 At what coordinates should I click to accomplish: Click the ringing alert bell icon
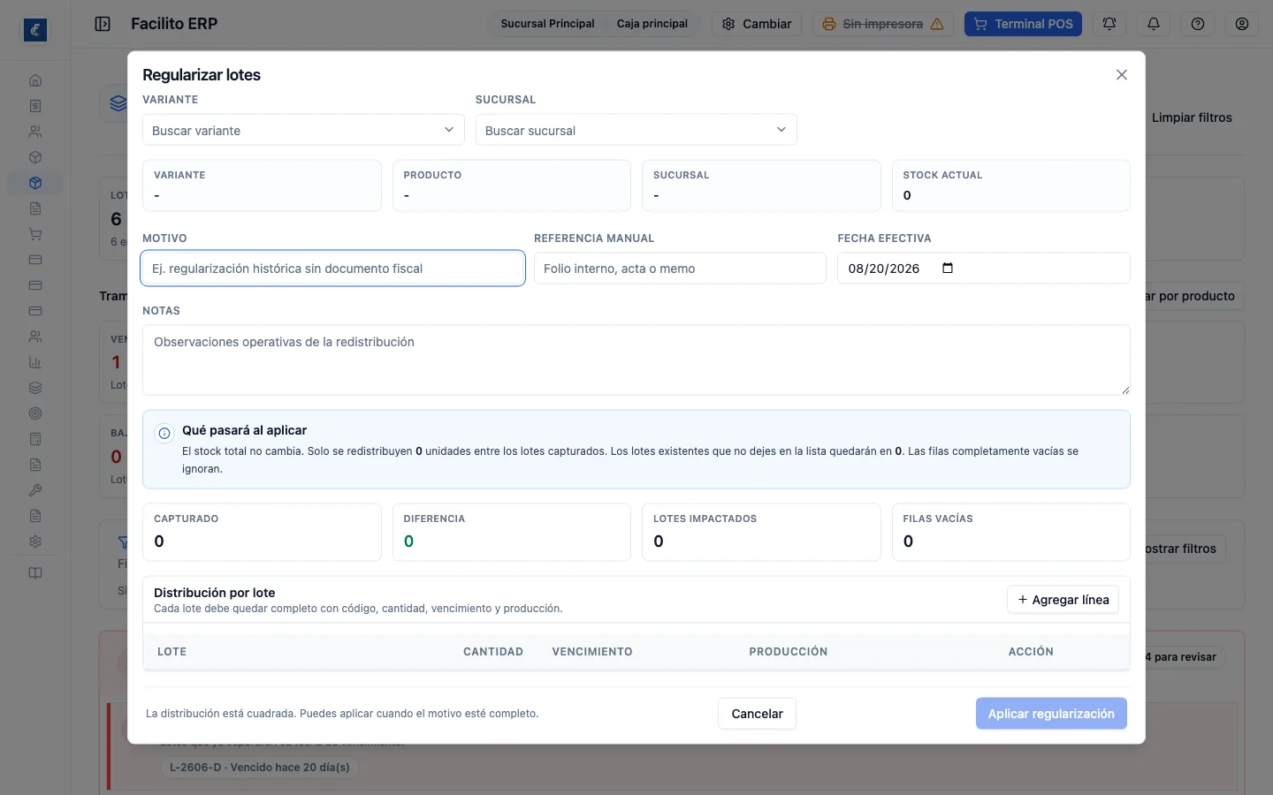1109,24
